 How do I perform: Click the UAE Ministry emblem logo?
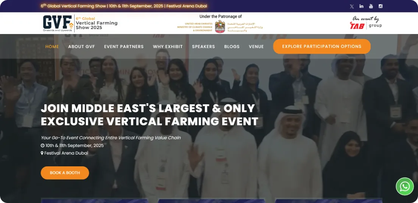coord(220,26)
